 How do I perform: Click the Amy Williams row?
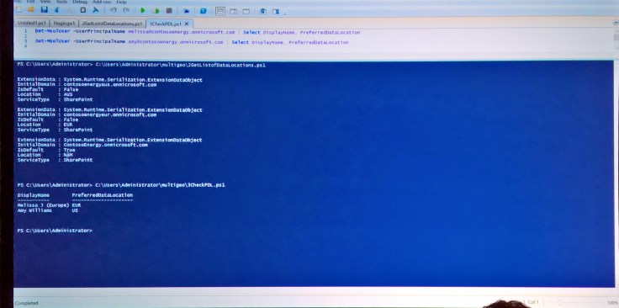coord(47,210)
